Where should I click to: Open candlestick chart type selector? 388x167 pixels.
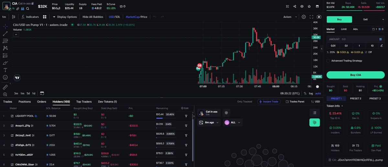[x=14, y=17]
